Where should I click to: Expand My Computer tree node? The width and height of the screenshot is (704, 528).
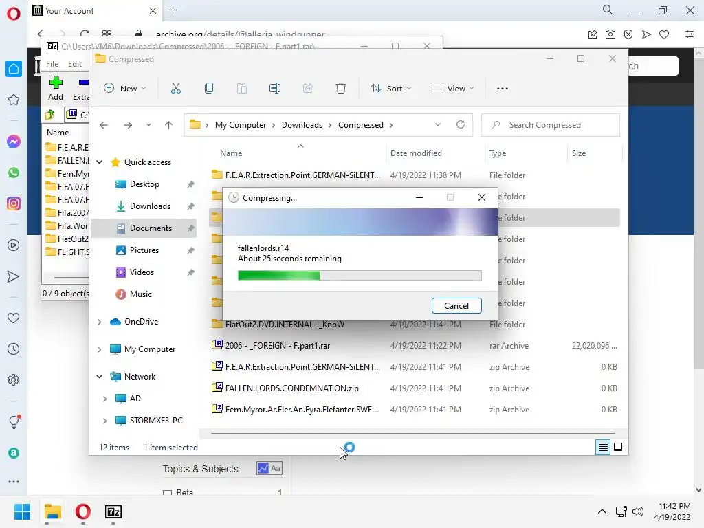tap(100, 349)
